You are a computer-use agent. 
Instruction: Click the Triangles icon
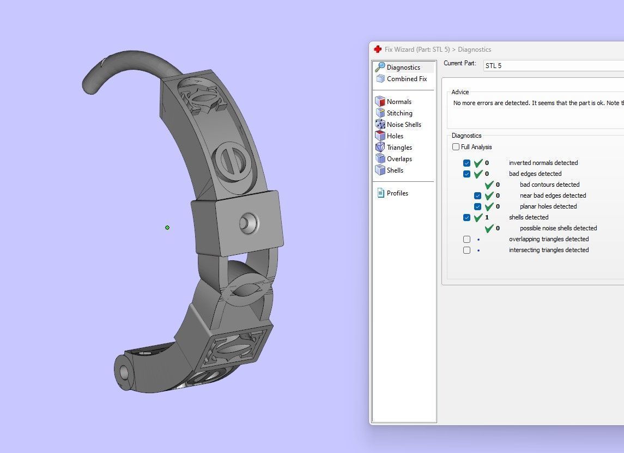point(380,147)
